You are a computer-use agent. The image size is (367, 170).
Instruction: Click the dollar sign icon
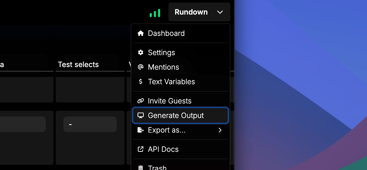(x=141, y=82)
